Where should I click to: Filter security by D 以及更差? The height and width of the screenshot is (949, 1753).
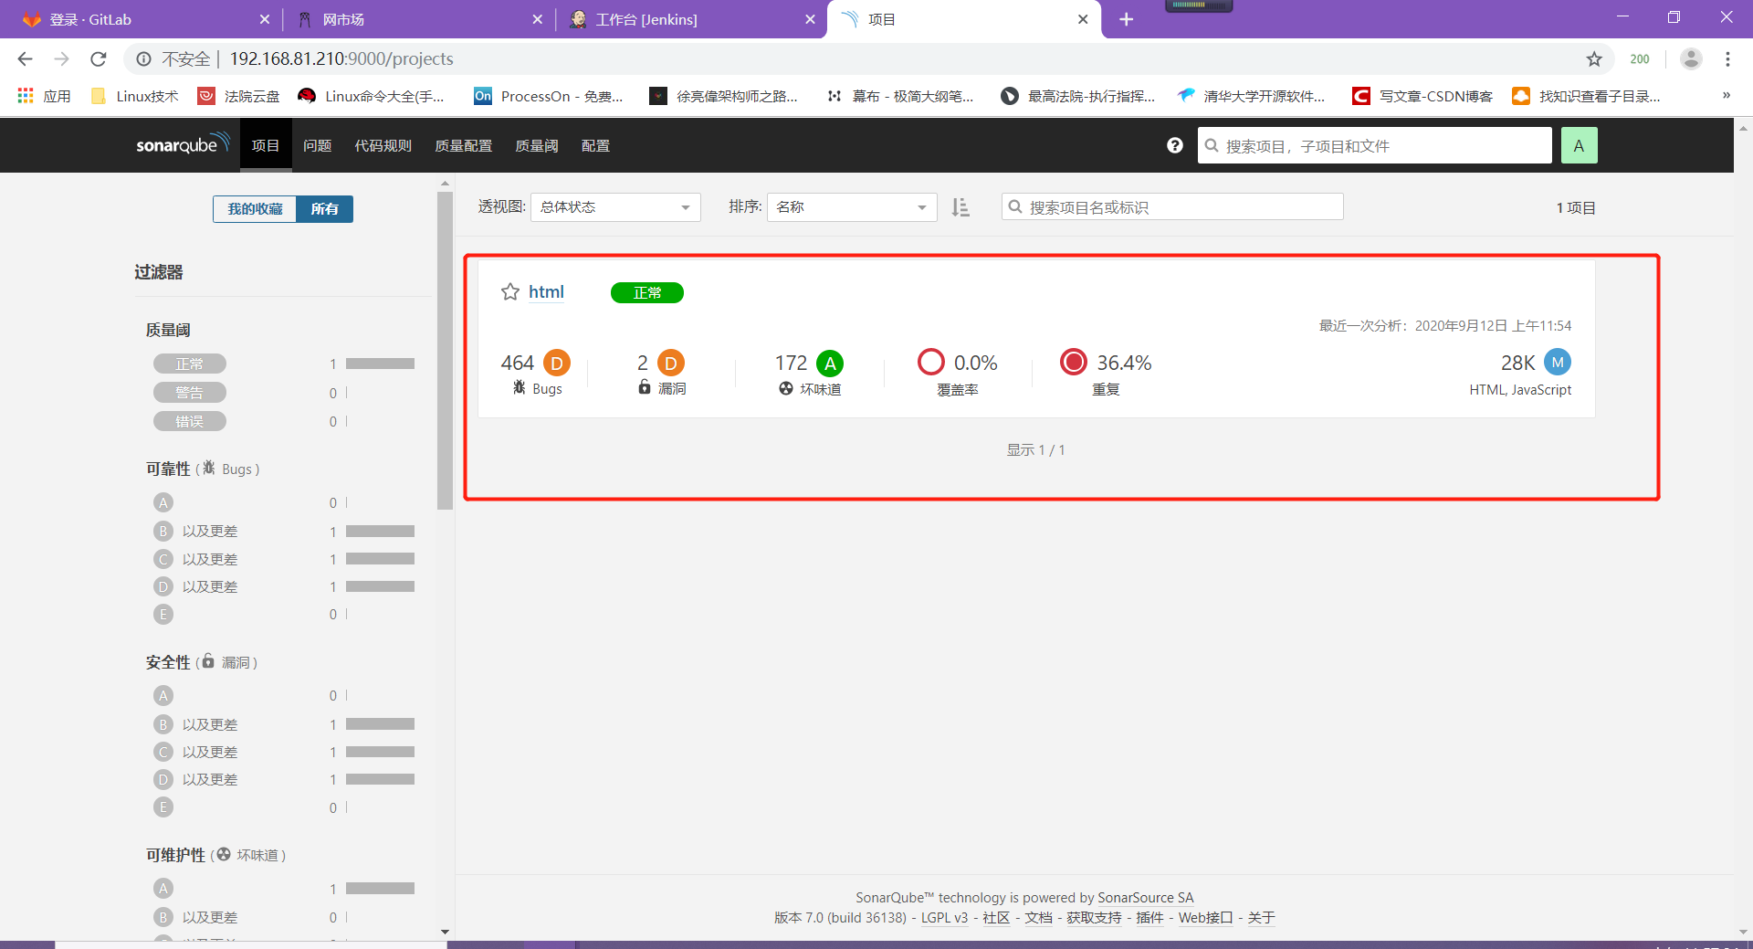point(196,779)
